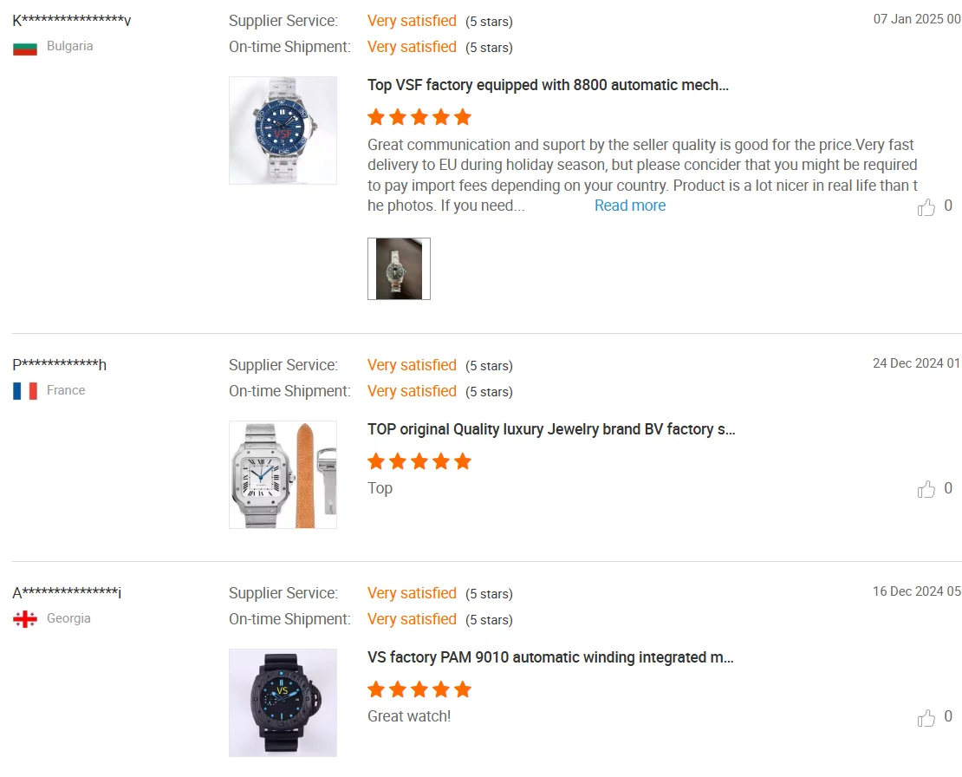View the black PAM watch thumbnail
Screen dimensions: 962x777
[x=283, y=702]
